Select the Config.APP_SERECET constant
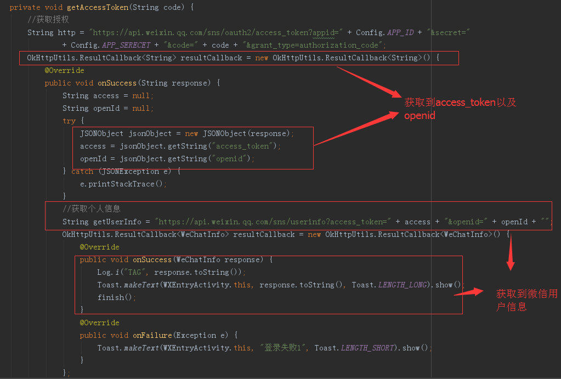Image resolution: width=561 pixels, height=379 pixels. (x=111, y=45)
